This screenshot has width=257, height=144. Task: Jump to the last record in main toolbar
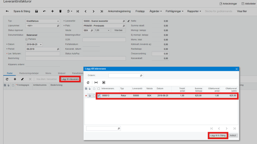tap(102, 11)
